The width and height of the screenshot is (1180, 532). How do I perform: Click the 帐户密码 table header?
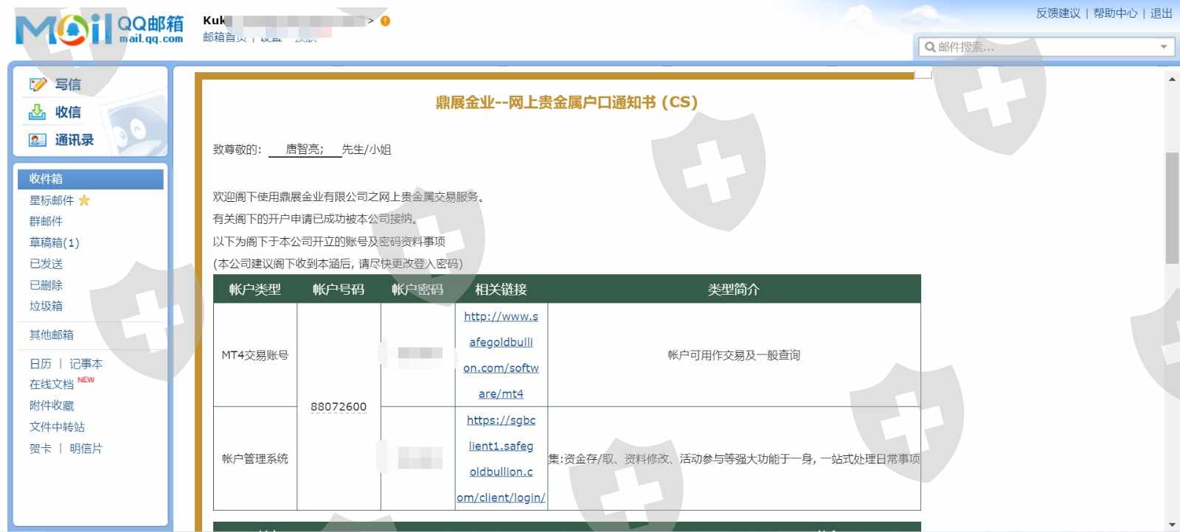coord(417,290)
